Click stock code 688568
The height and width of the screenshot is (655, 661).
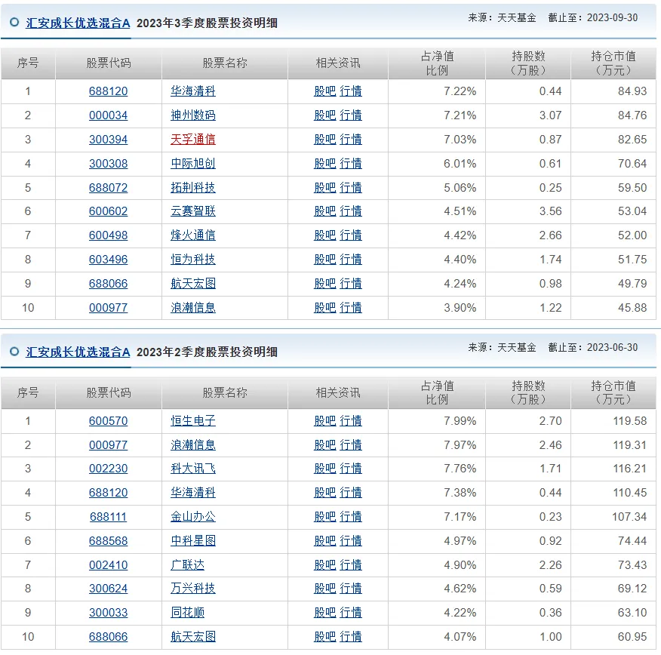tap(109, 541)
